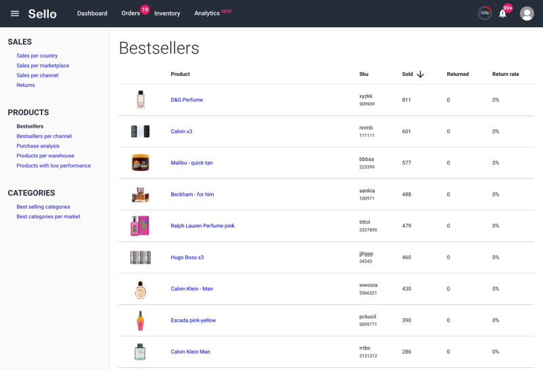Open the D&G Perfume product link
Screen dimensions: 543x370
[187, 100]
